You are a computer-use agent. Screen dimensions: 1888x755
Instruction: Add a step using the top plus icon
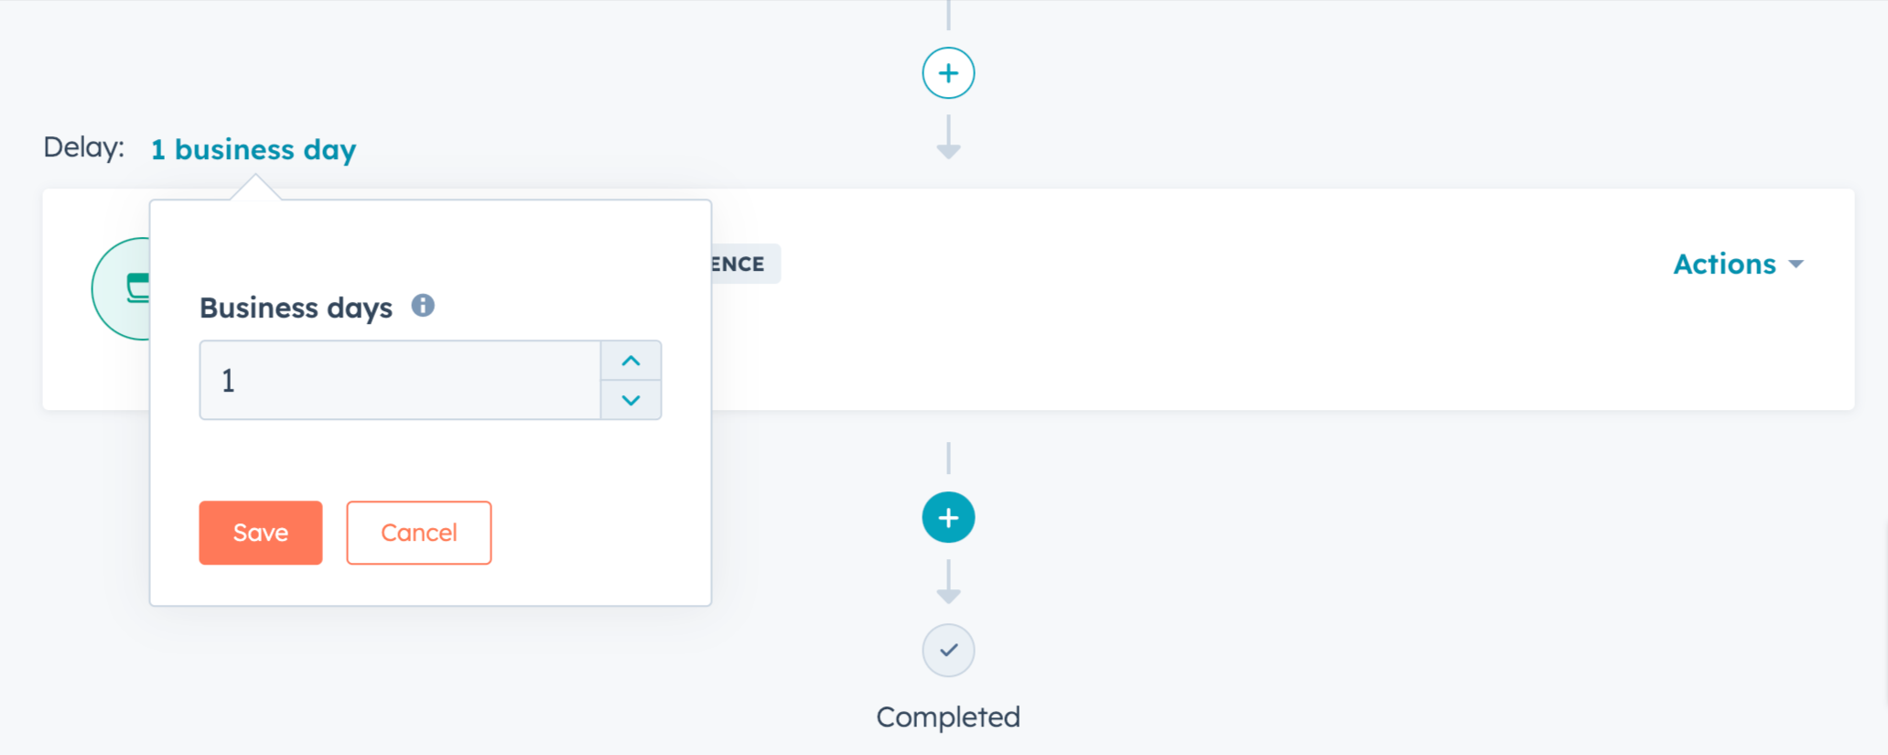coord(948,72)
